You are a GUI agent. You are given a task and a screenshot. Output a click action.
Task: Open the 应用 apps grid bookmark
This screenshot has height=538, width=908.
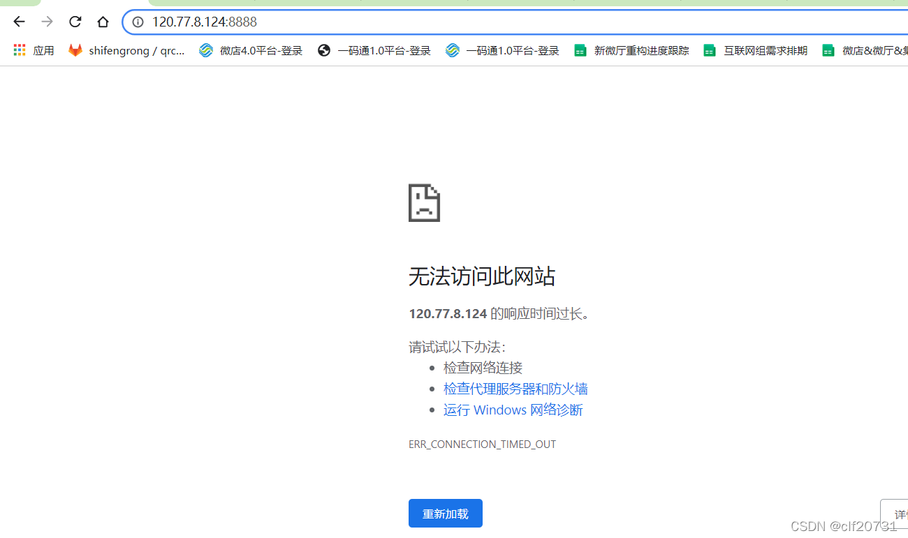(x=34, y=50)
